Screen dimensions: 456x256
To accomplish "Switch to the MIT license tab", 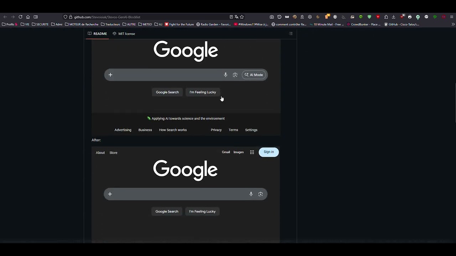I will pyautogui.click(x=124, y=34).
